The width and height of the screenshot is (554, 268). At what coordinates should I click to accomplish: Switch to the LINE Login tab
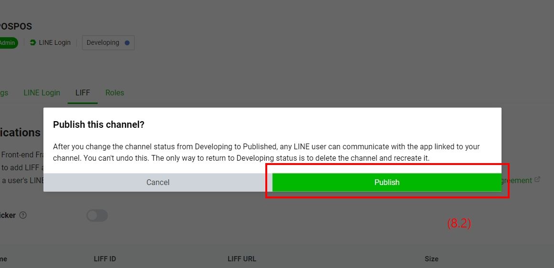pyautogui.click(x=42, y=93)
